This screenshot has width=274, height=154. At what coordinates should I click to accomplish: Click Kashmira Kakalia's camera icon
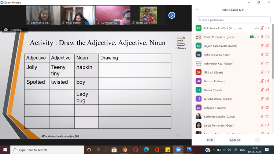coord(267,116)
